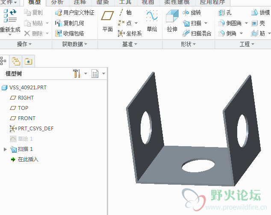
Task: Open the Point (点) dropdown arrow
Action: tap(136, 23)
